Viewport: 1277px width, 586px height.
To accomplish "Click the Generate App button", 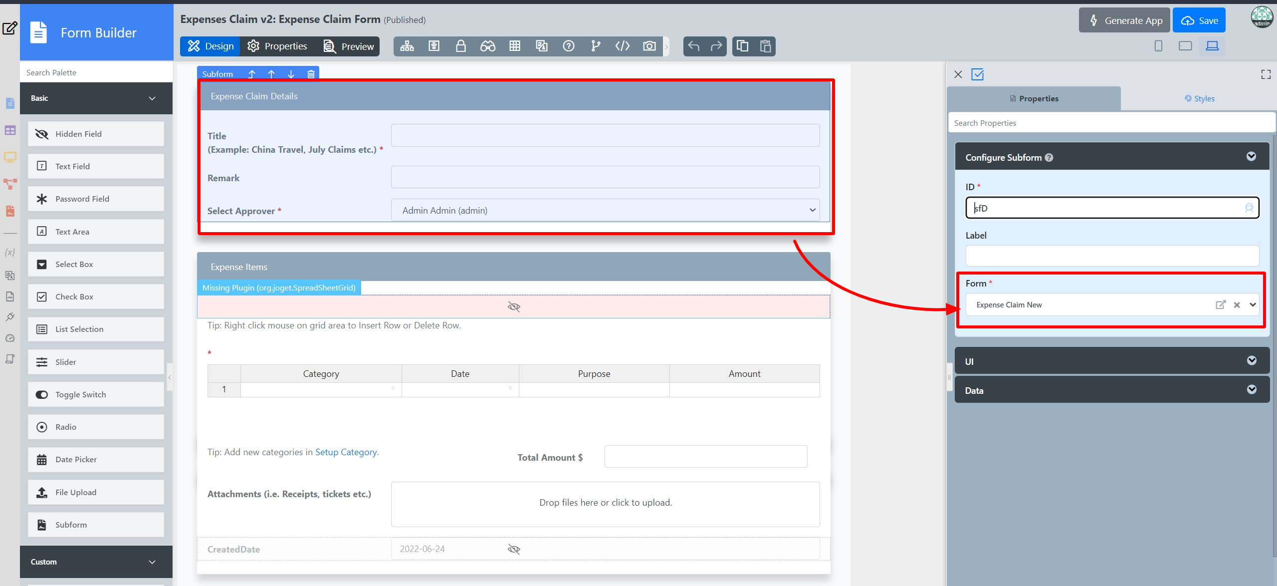I will [x=1124, y=20].
